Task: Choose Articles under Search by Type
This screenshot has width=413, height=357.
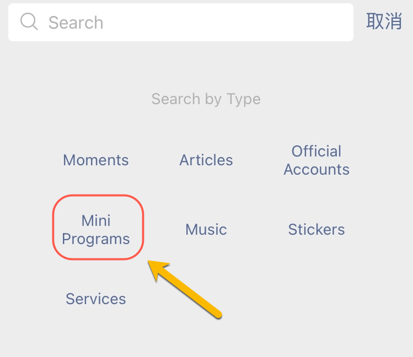Action: click(x=206, y=160)
